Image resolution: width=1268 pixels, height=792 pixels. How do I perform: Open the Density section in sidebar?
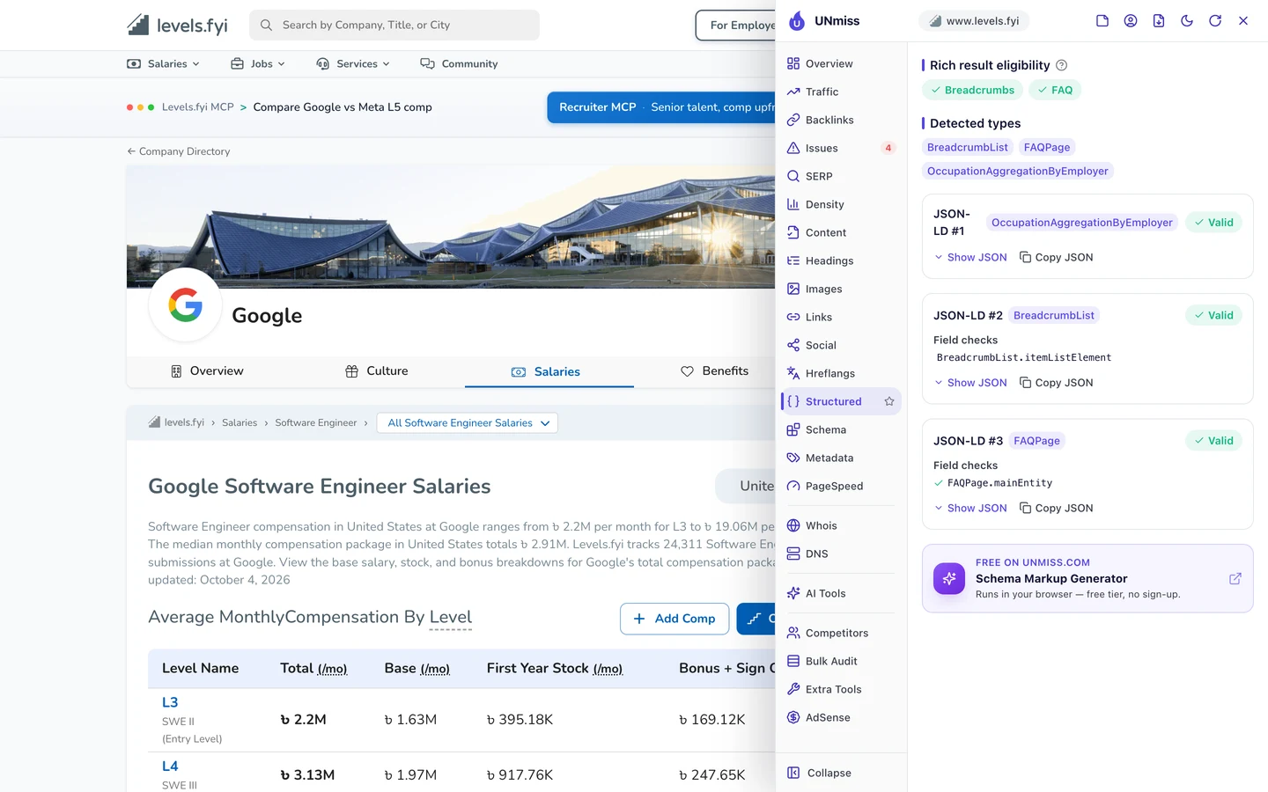point(841,204)
